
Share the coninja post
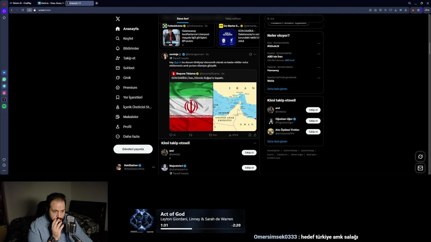tap(255, 135)
